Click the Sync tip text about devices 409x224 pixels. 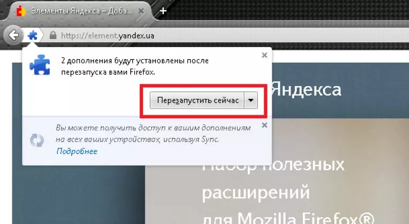(153, 134)
